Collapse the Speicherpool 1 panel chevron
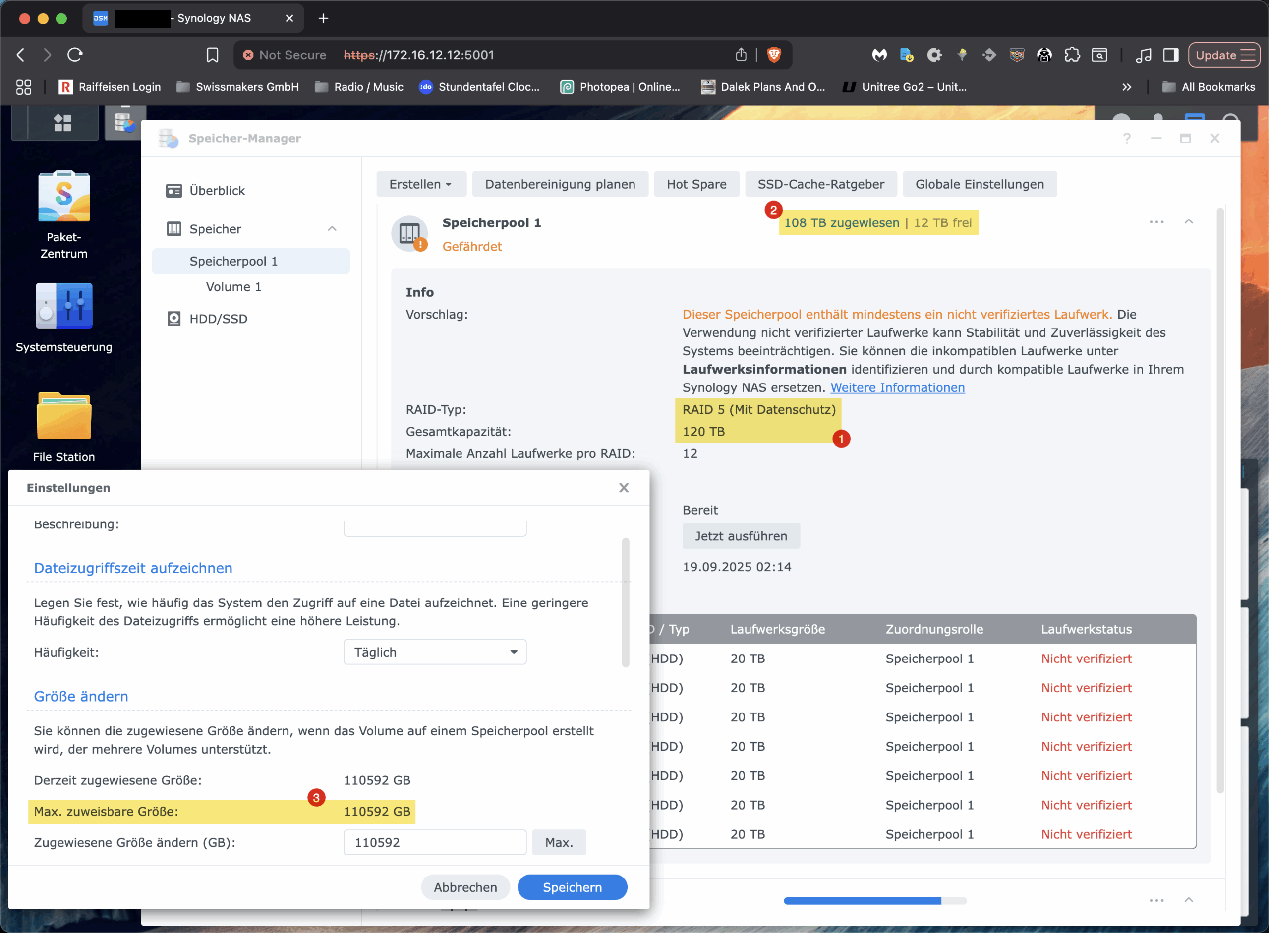 pos(1189,222)
